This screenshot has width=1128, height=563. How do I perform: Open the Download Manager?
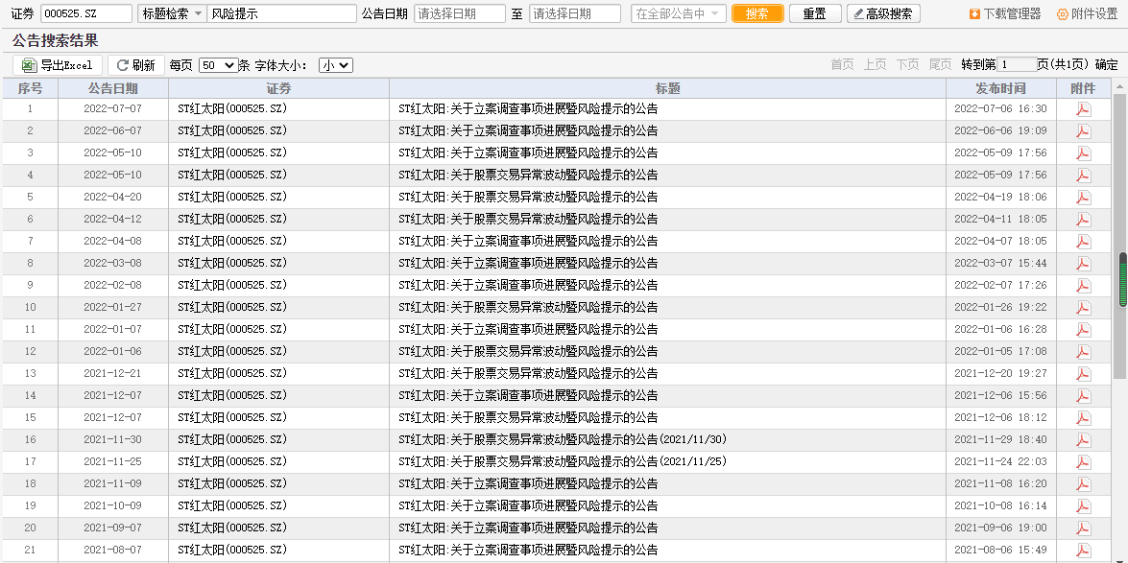pos(1004,13)
